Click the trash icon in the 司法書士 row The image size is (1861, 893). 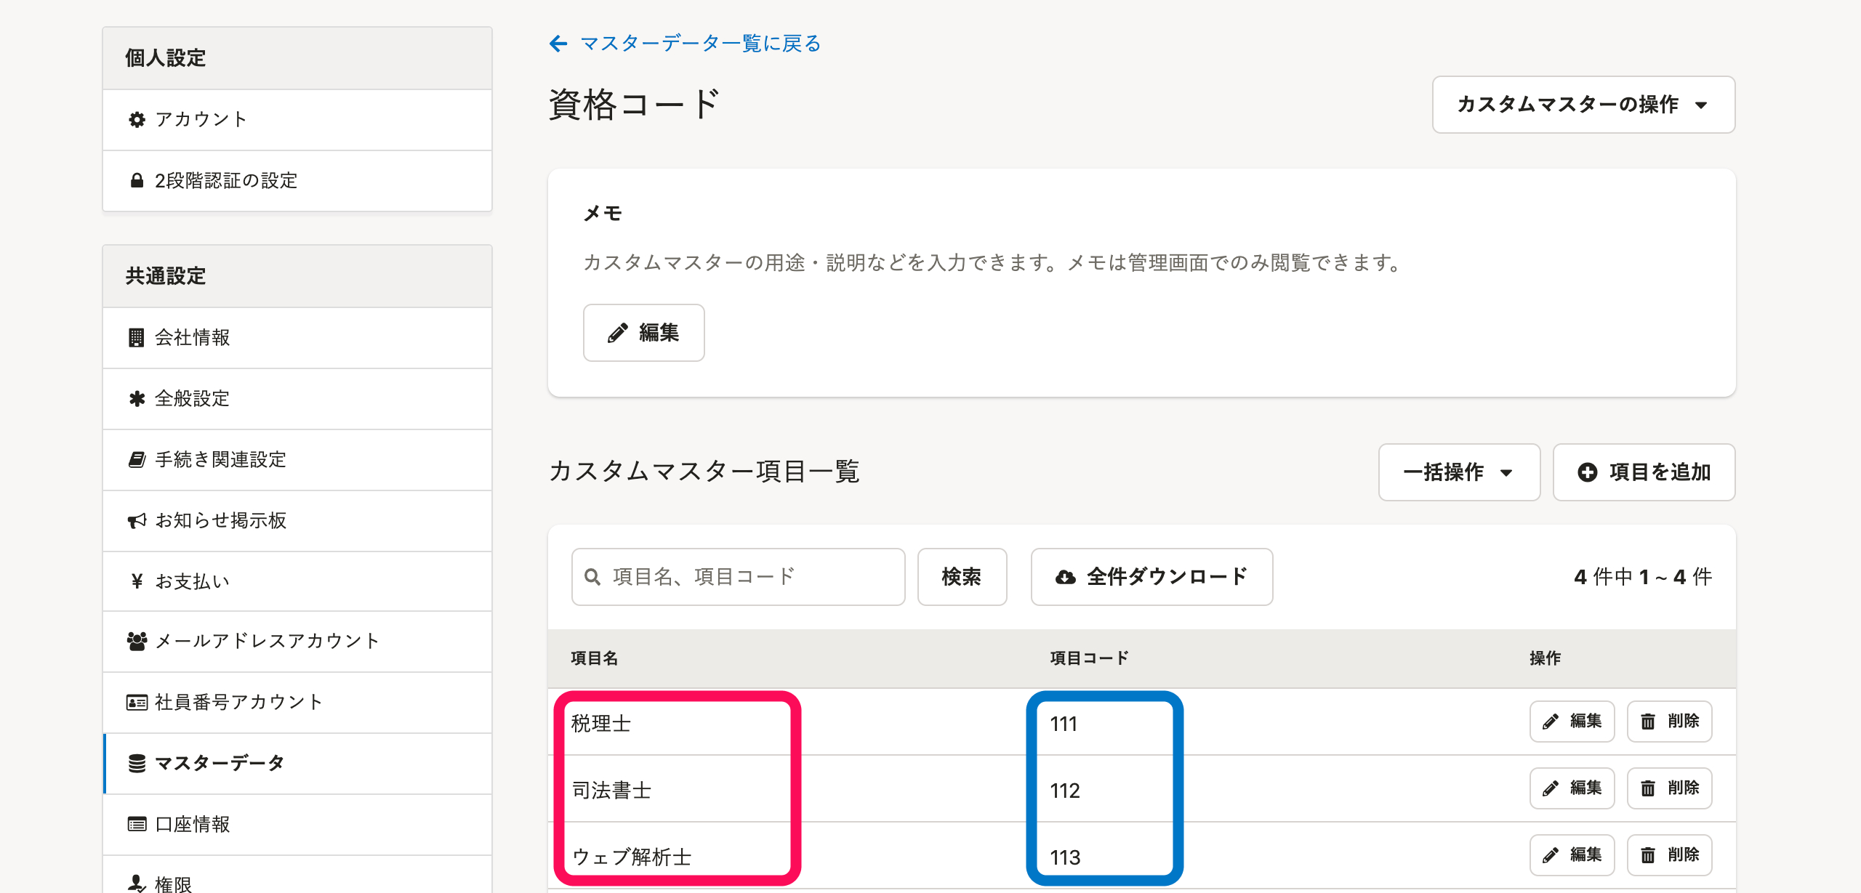pyautogui.click(x=1648, y=788)
